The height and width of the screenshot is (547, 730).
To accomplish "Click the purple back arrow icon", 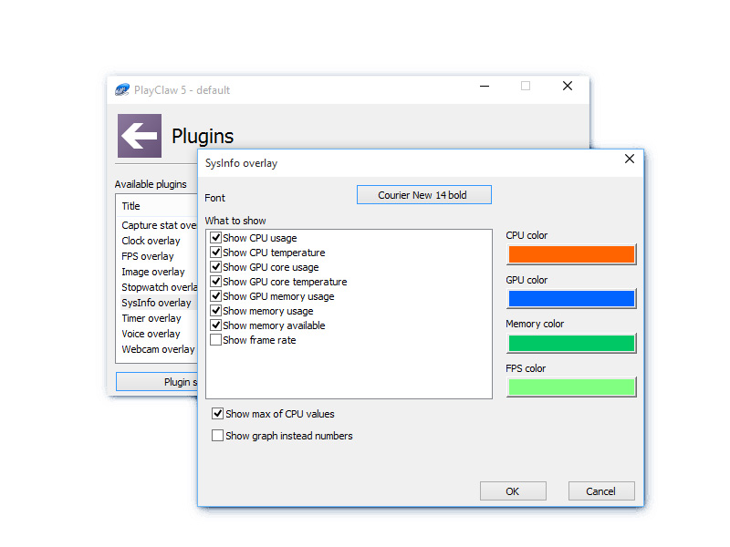I will [140, 136].
